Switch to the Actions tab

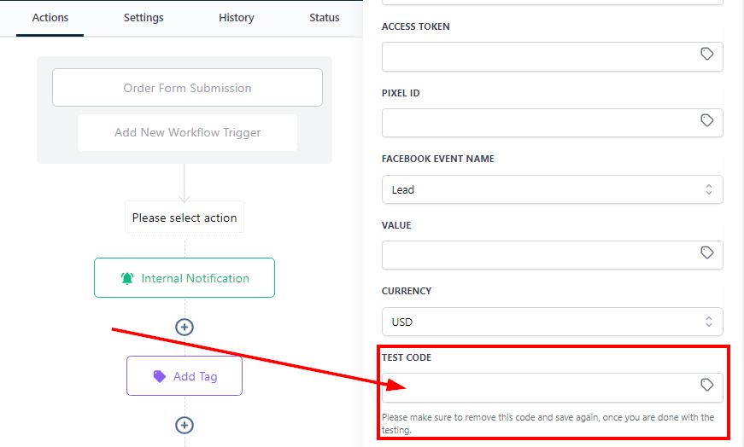point(50,18)
